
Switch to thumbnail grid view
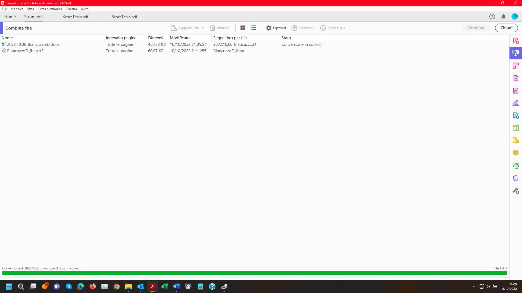coord(243,28)
